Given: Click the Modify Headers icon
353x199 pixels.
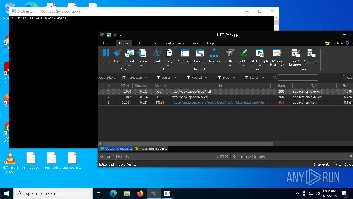Looking at the screenshot, I should [x=277, y=53].
